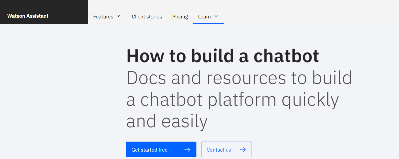This screenshot has height=159, width=399.
Task: Click the "and easily" subheading text
Action: 167,121
